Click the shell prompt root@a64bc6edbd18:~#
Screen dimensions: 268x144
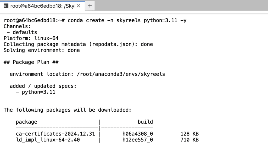click(34, 20)
